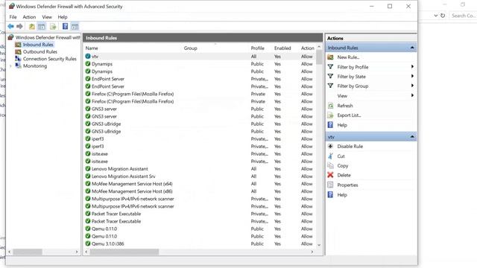Open the Action menu
Viewport: 477px width, 268px height.
coord(29,17)
